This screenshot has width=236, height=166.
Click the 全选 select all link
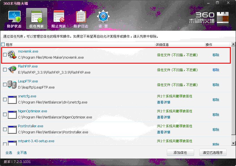tap(9, 153)
